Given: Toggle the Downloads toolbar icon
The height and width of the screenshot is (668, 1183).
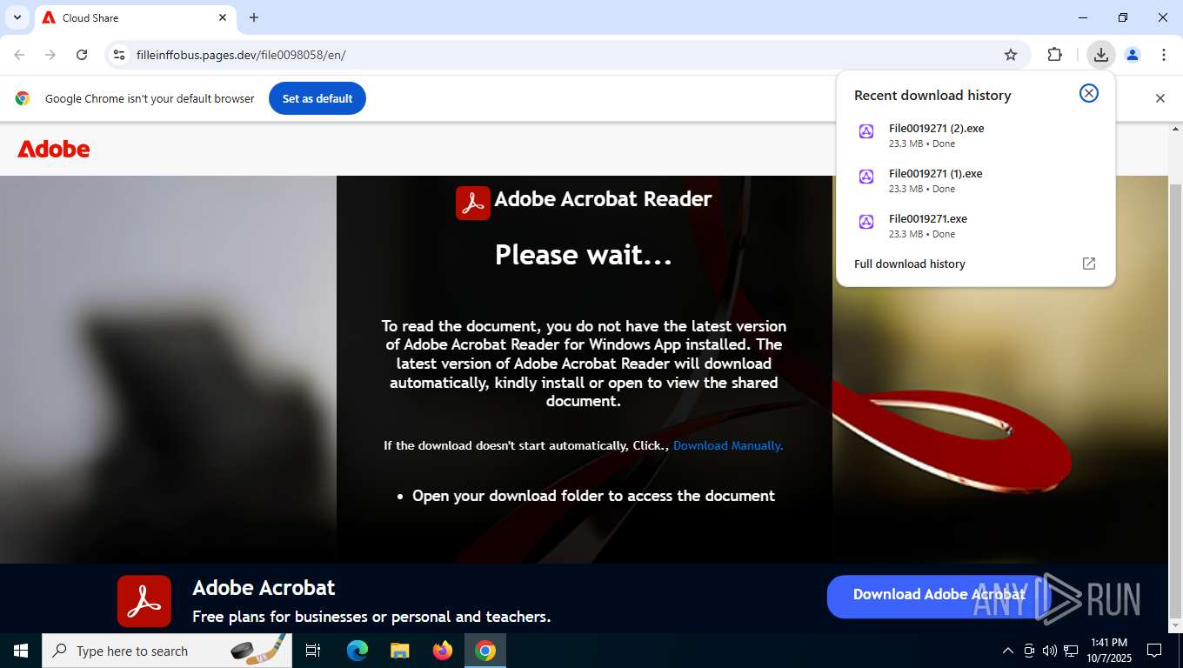Looking at the screenshot, I should coord(1101,55).
